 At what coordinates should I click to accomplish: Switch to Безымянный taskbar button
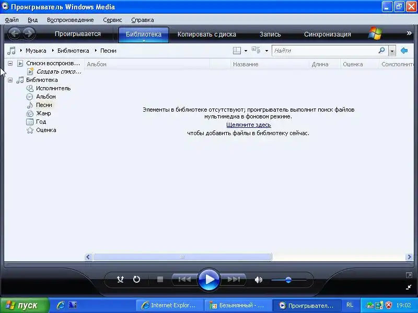click(238, 305)
